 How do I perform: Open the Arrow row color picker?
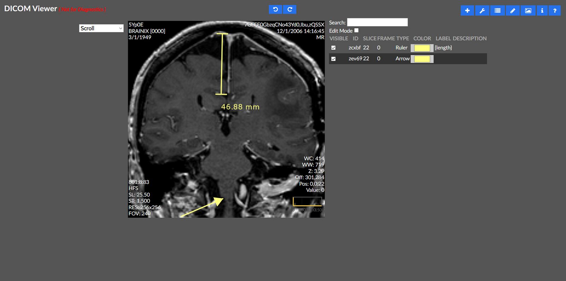pos(422,59)
